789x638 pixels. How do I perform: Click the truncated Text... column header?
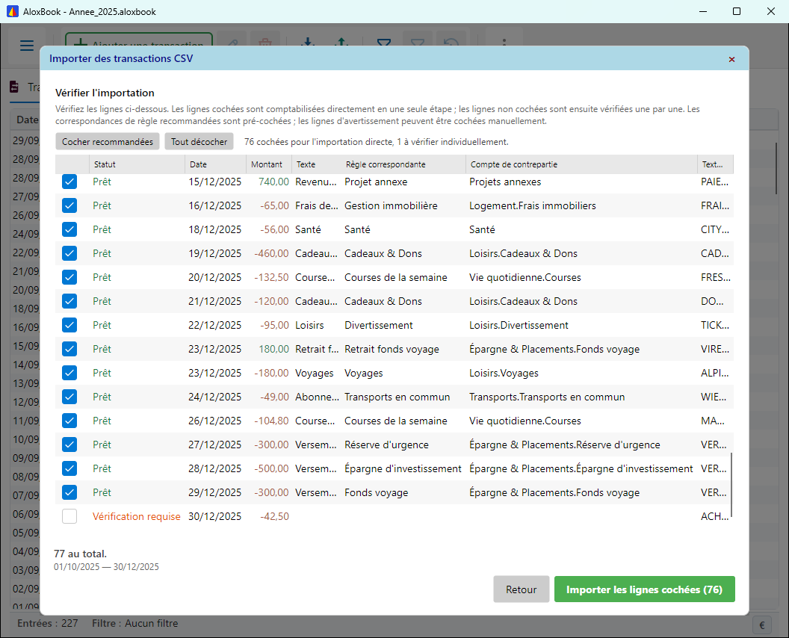(x=715, y=164)
